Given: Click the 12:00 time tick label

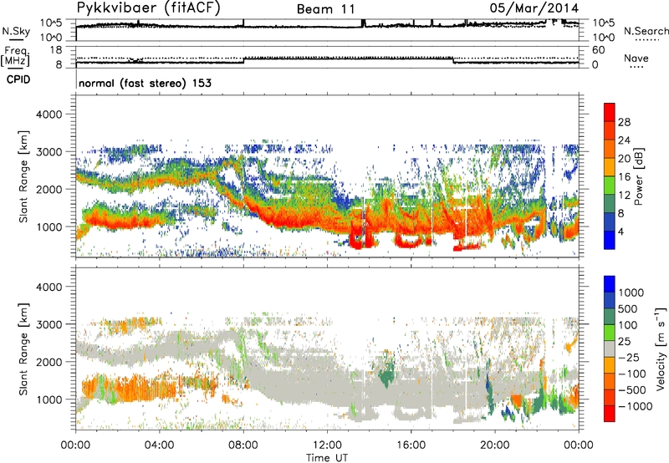Looking at the screenshot, I should click(327, 445).
